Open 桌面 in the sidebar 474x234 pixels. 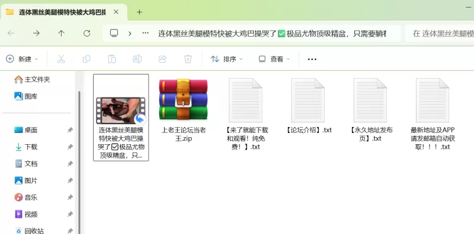click(25, 130)
